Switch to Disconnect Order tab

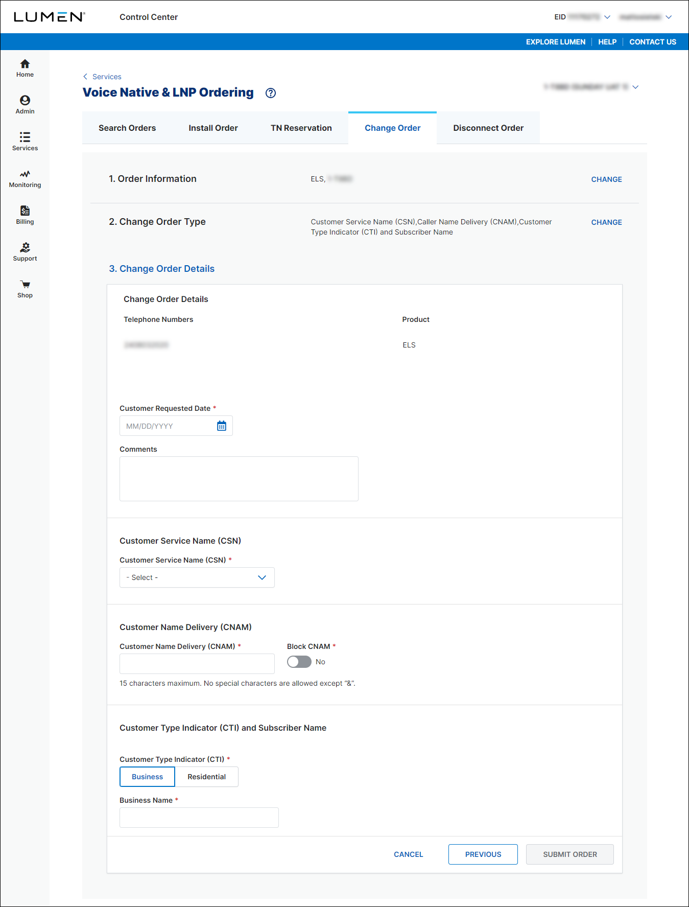pos(488,128)
